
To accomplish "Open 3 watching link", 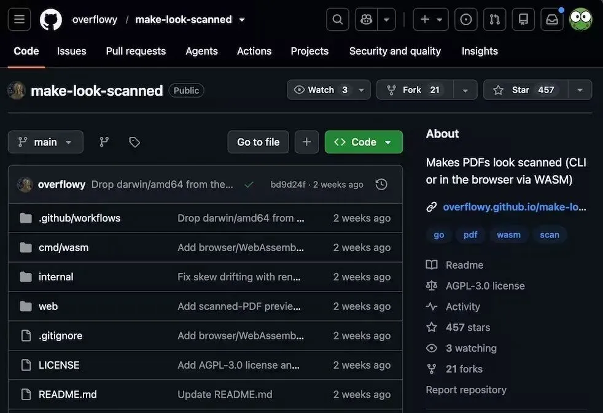I will [x=471, y=348].
